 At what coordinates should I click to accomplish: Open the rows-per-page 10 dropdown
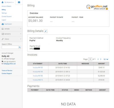click(106, 59)
